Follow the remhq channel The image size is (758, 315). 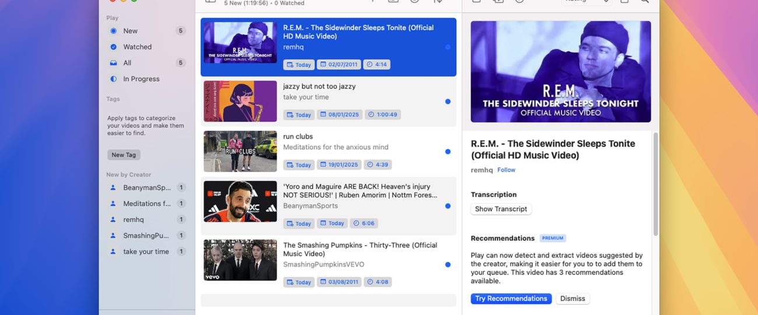tap(506, 170)
